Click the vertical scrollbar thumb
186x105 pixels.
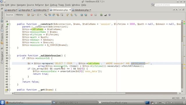[x=182, y=53]
